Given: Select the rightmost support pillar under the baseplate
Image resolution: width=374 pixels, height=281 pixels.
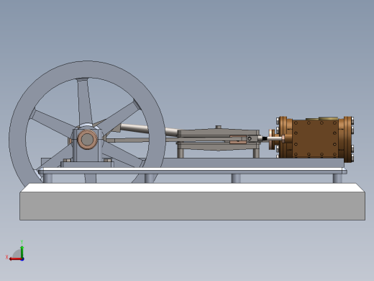Looking at the screenshot, I should tap(337, 178).
